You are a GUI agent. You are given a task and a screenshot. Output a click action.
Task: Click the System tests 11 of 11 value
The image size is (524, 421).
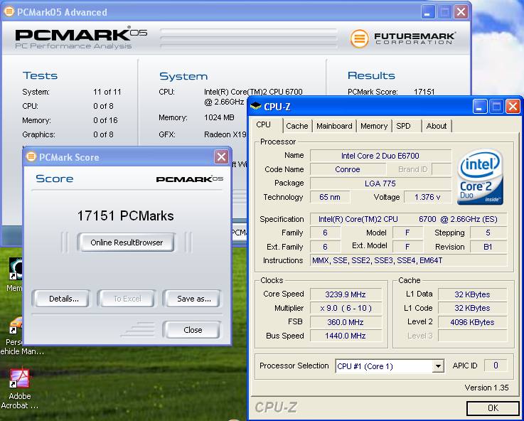coord(107,92)
